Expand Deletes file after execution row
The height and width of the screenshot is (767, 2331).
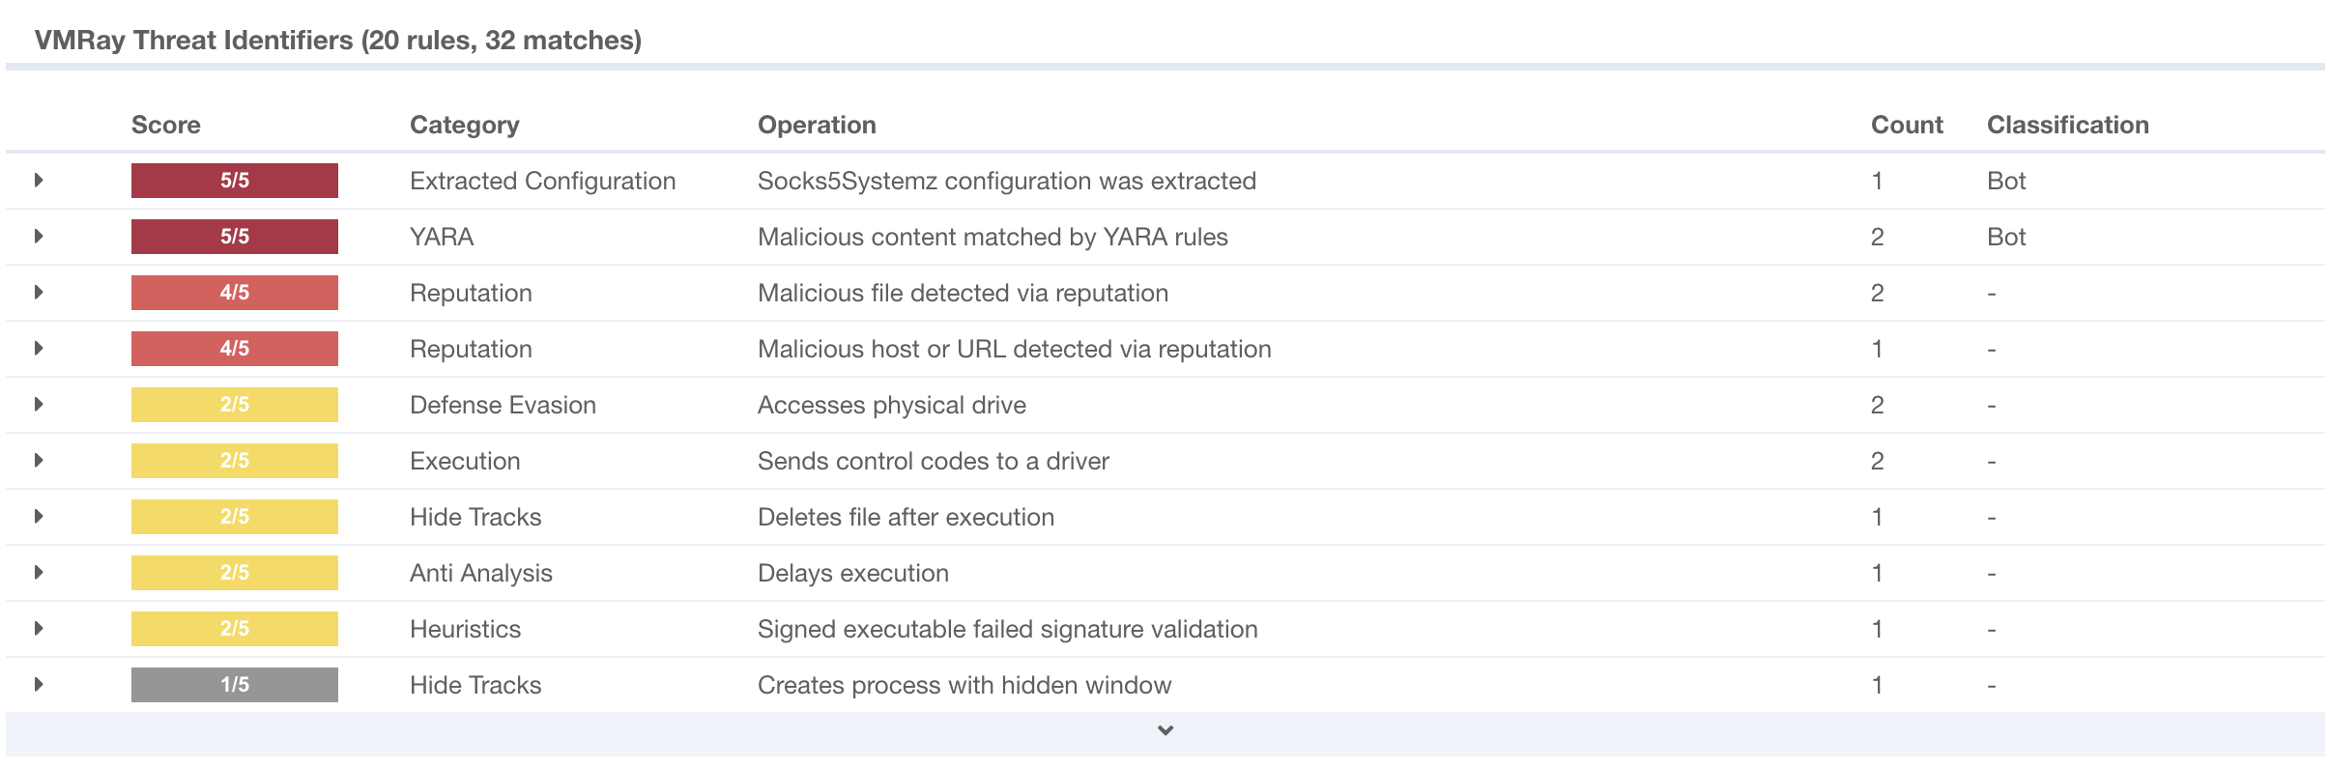39,517
